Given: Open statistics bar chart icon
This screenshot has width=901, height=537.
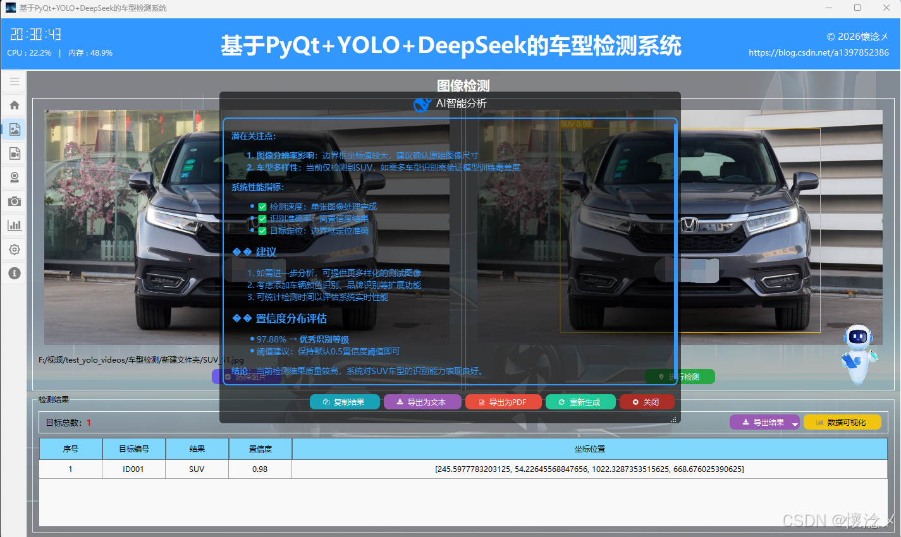Looking at the screenshot, I should (15, 226).
